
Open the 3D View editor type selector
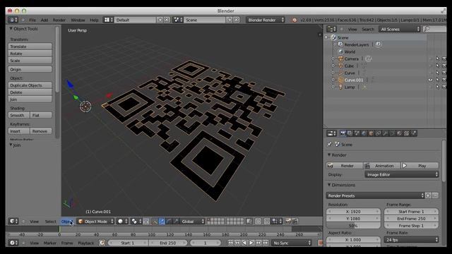[13, 221]
